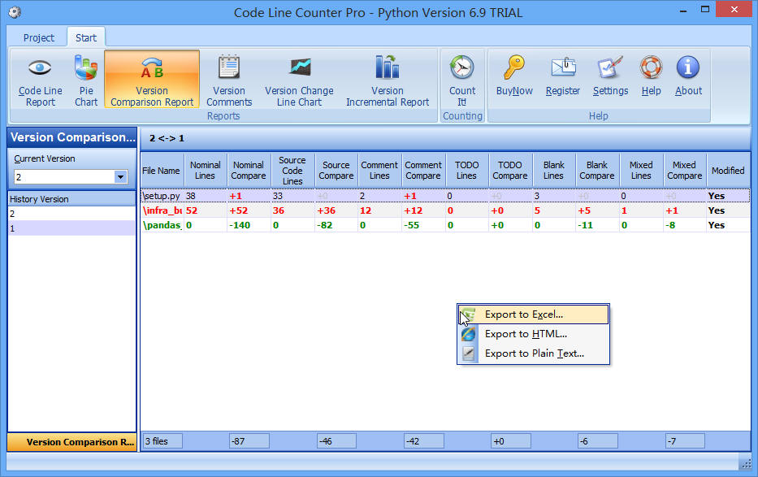The height and width of the screenshot is (477, 758).
Task: Sort by File Name column header
Action: 162,171
